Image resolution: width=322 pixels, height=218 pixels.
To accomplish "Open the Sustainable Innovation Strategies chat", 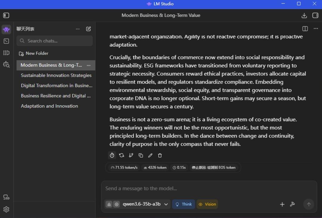I will [56, 75].
